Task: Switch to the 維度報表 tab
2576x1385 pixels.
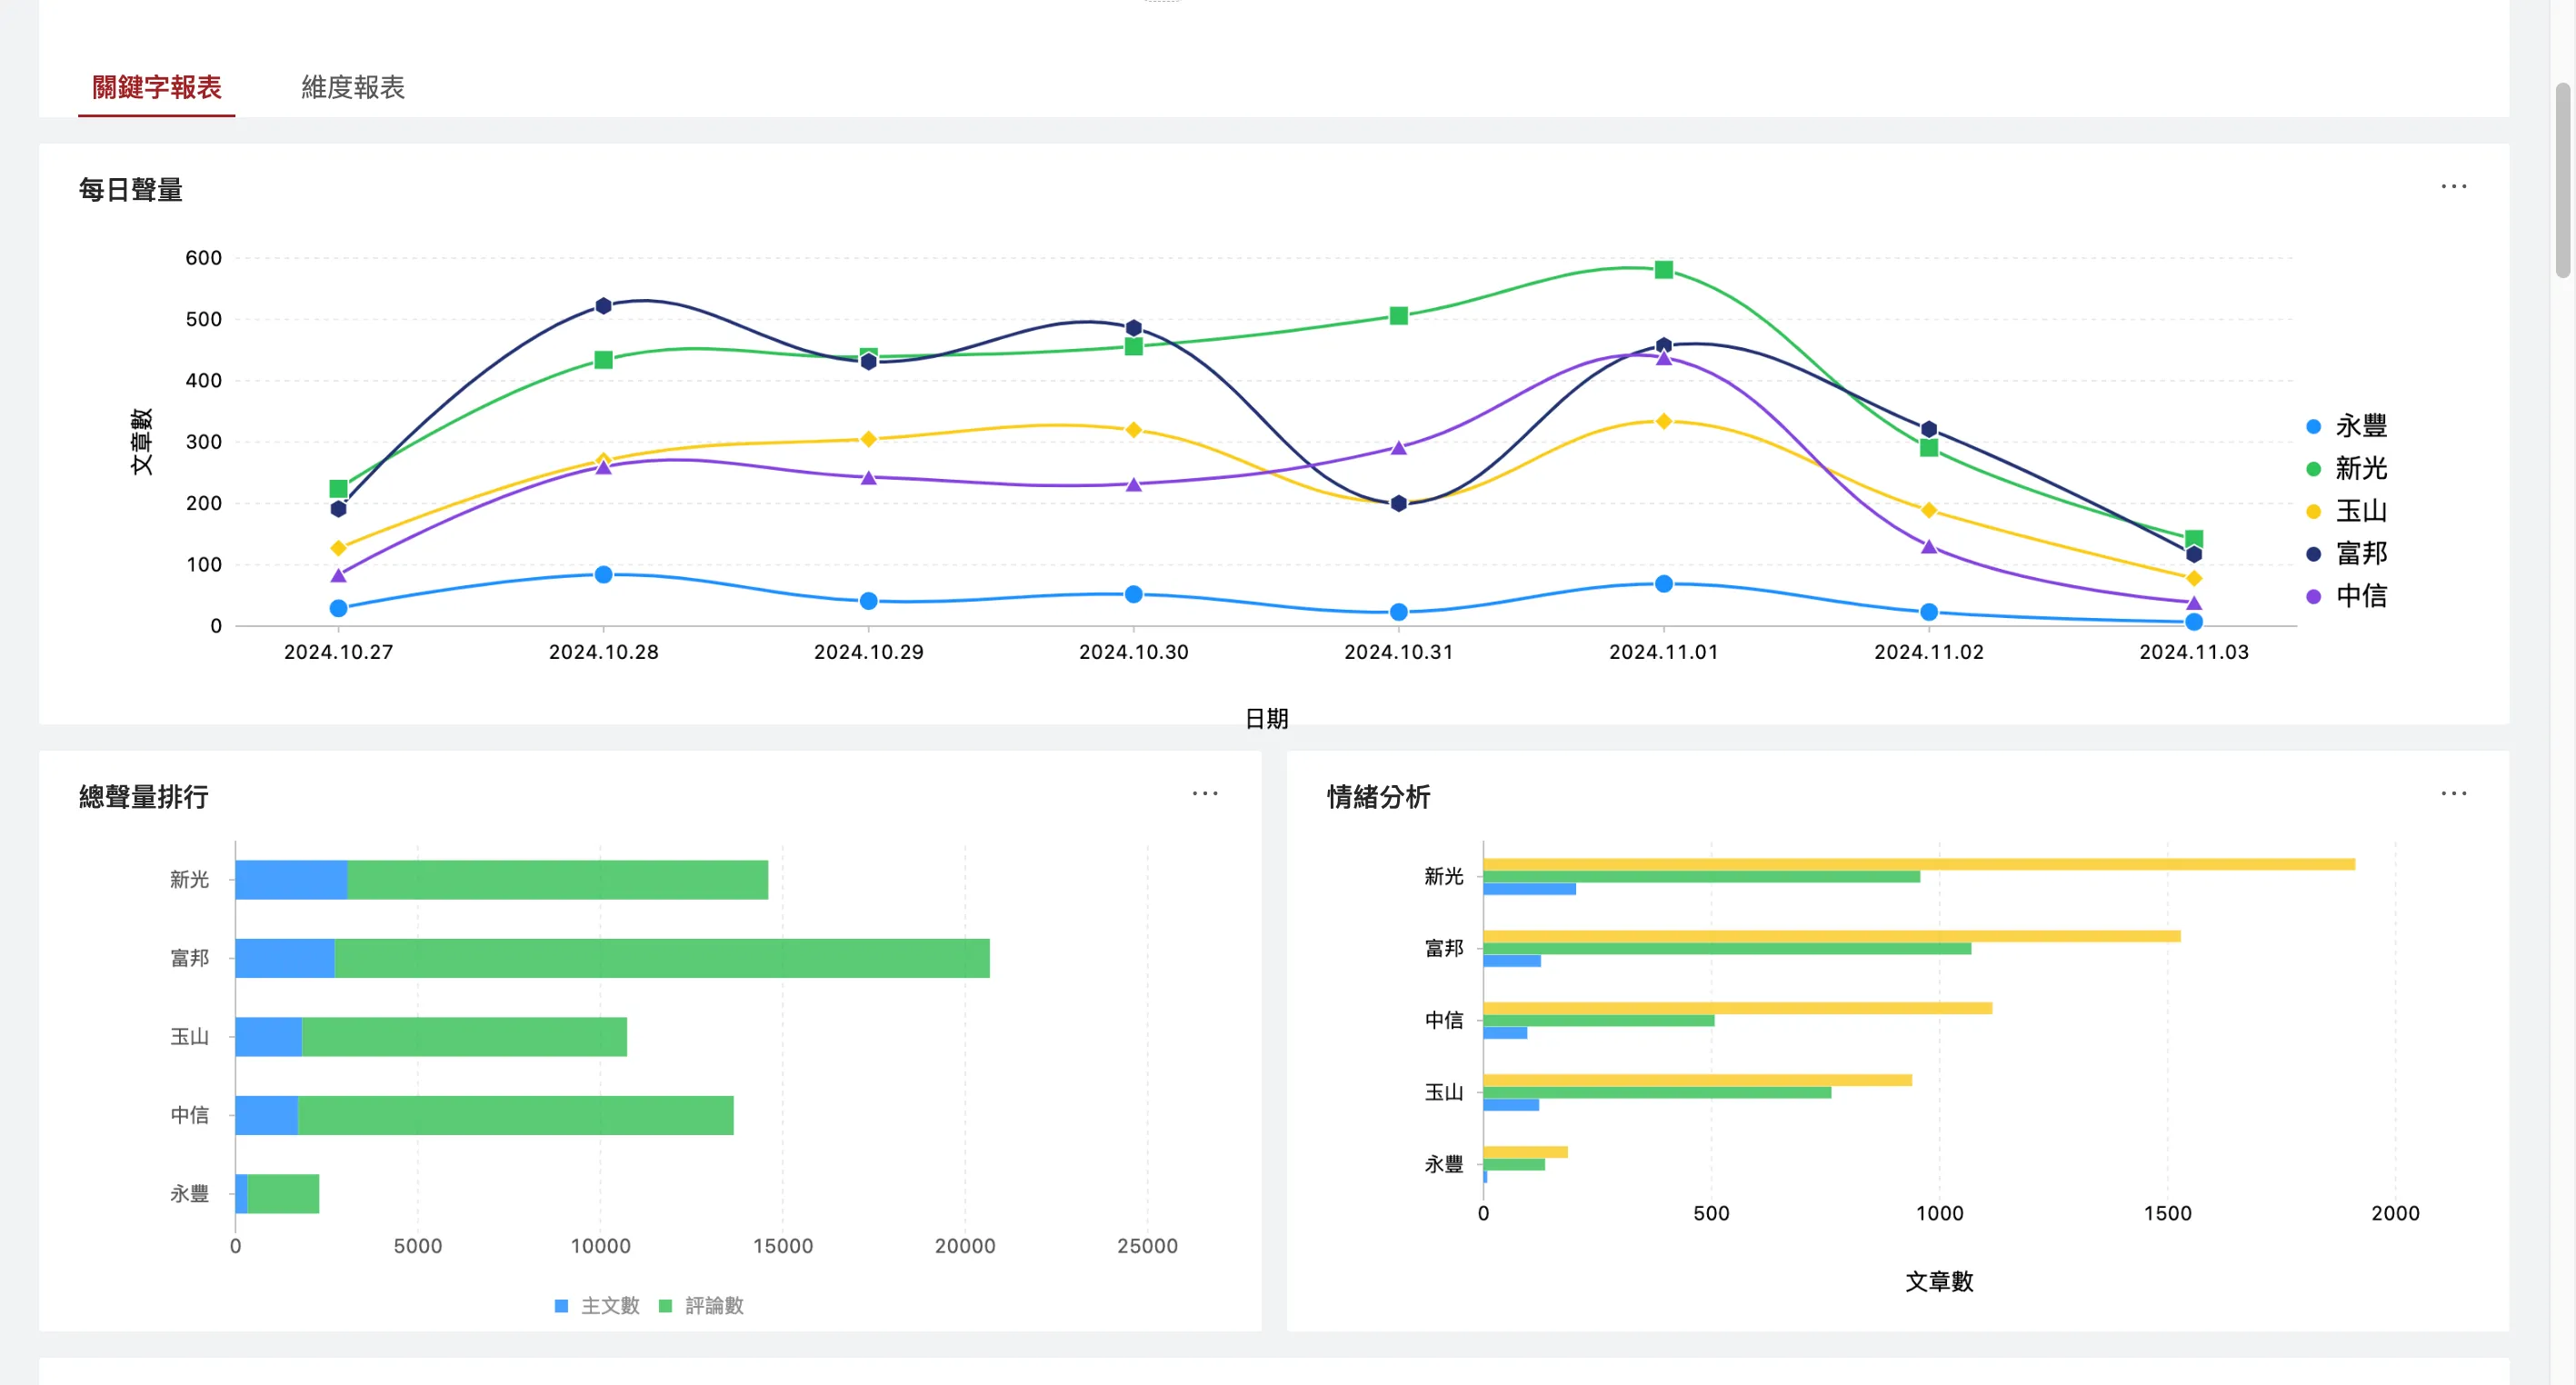Action: pyautogui.click(x=353, y=87)
